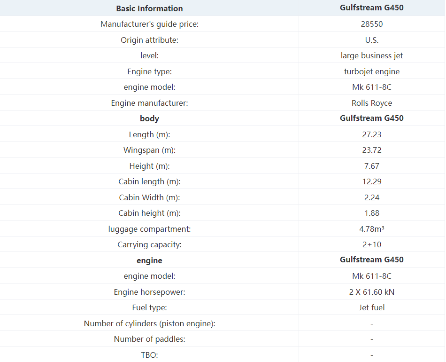This screenshot has width=446, height=362.
Task: Click the large business jet value
Action: tap(371, 55)
